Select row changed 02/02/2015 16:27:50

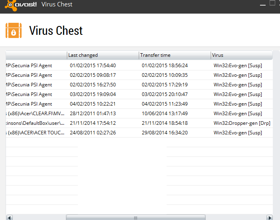(139, 85)
